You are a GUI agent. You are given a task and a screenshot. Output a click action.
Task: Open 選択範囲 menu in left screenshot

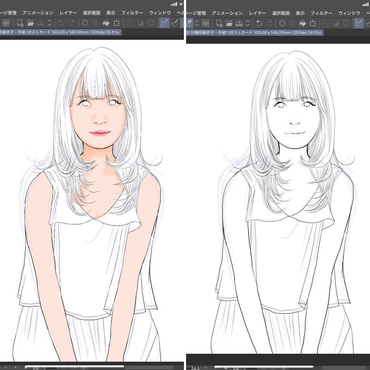click(91, 13)
